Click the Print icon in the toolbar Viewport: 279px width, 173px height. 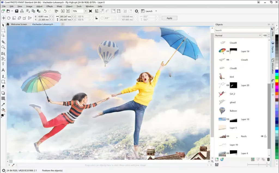point(22,11)
